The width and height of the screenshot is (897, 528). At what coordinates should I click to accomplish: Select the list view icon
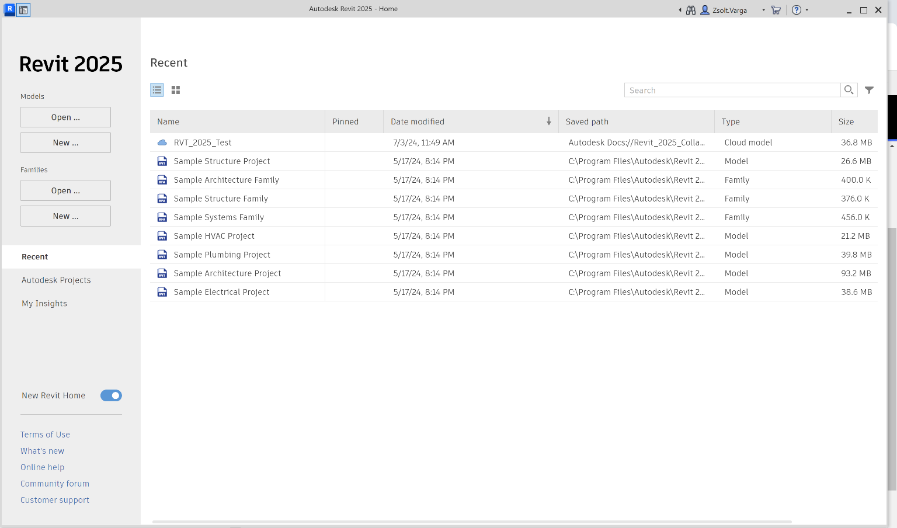[x=157, y=90]
